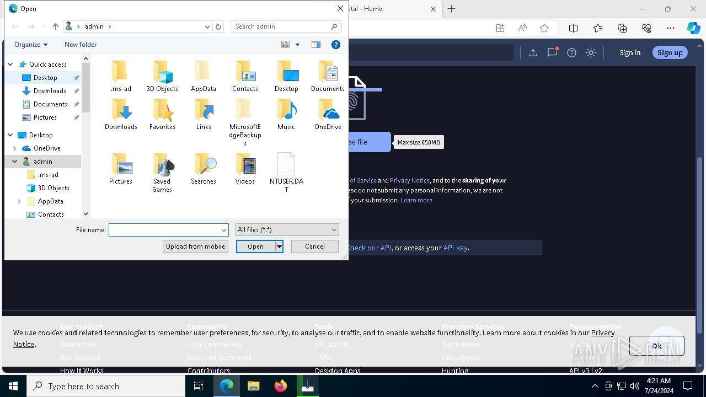706x397 pixels.
Task: Open Edge Copilot icon
Action: tap(693, 28)
